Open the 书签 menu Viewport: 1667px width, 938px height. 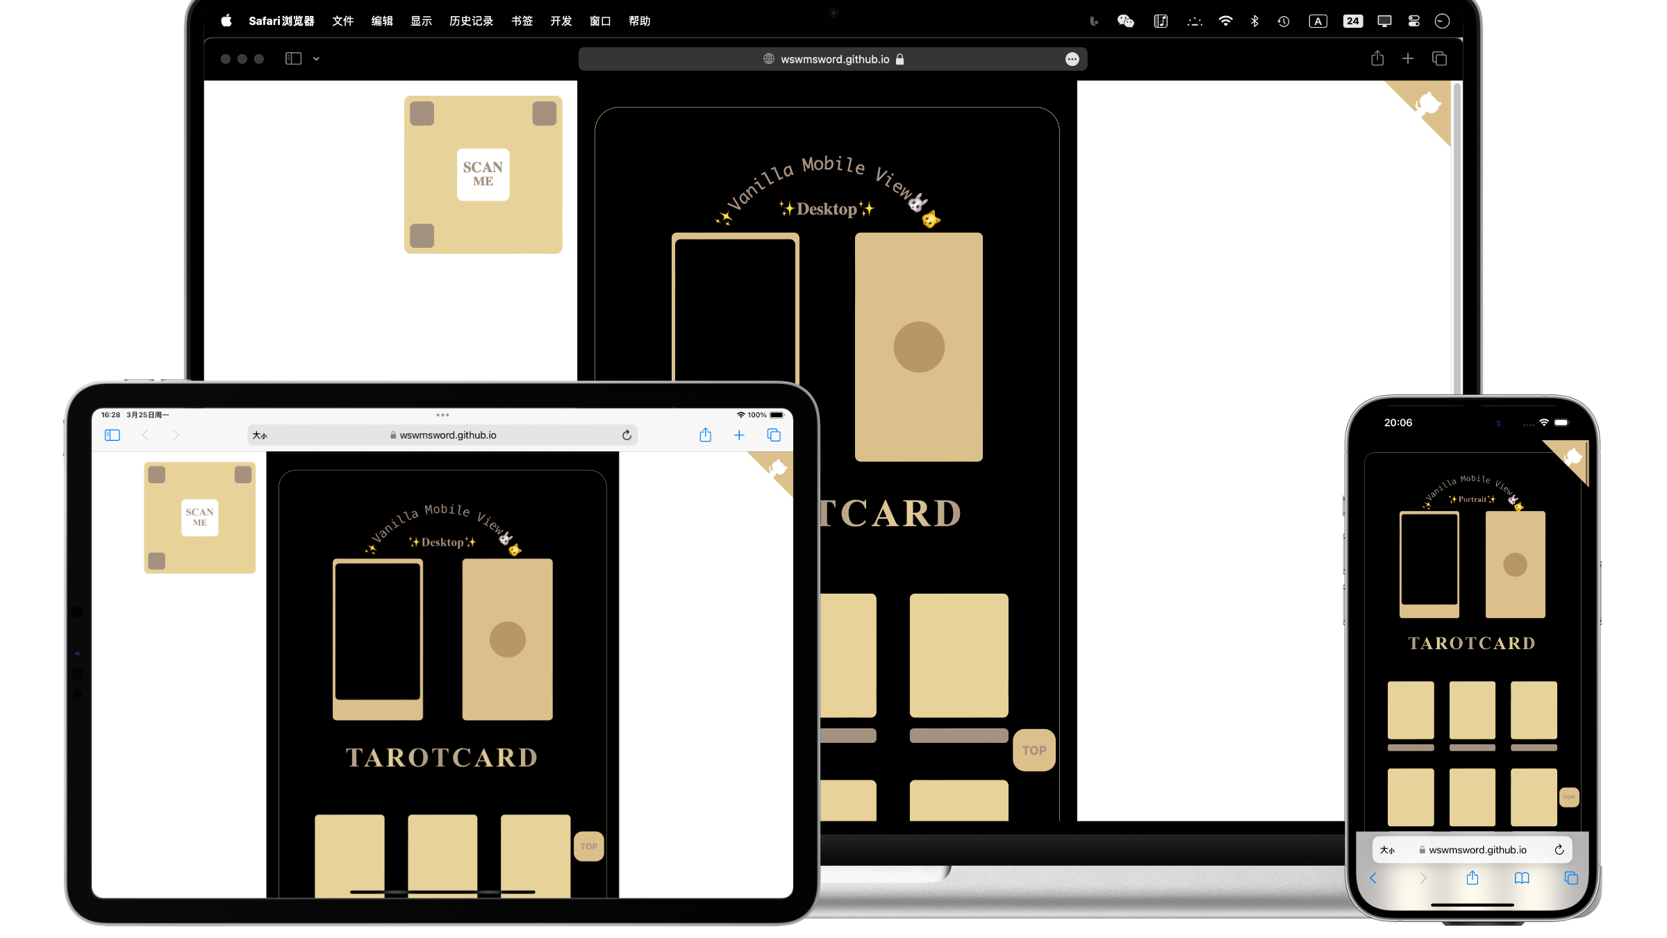[x=522, y=21]
